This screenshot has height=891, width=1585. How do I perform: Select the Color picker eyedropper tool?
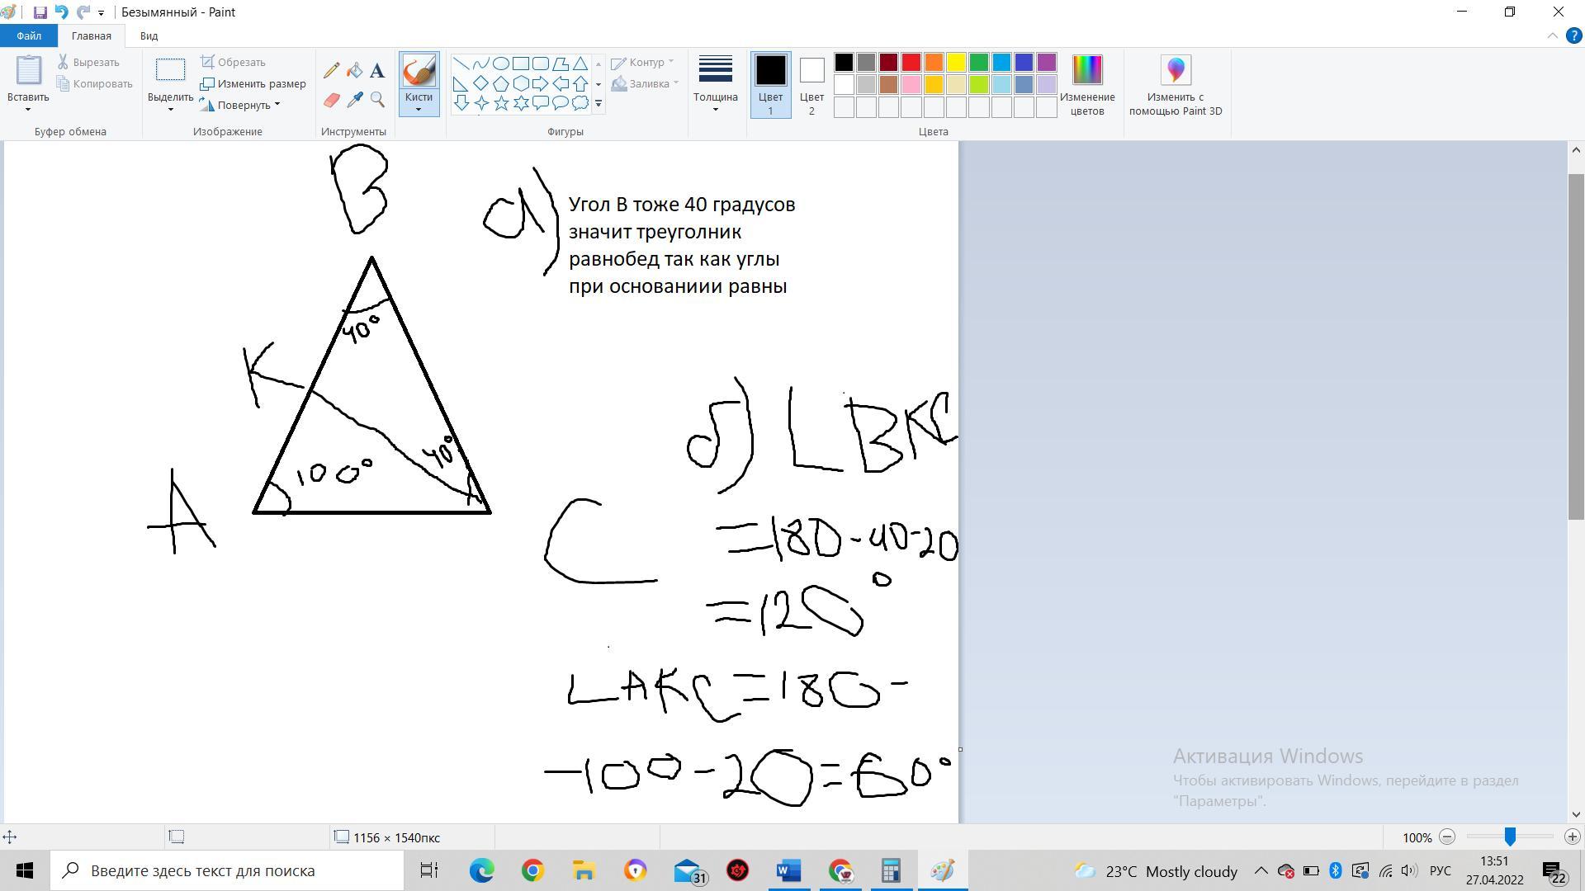pyautogui.click(x=354, y=100)
